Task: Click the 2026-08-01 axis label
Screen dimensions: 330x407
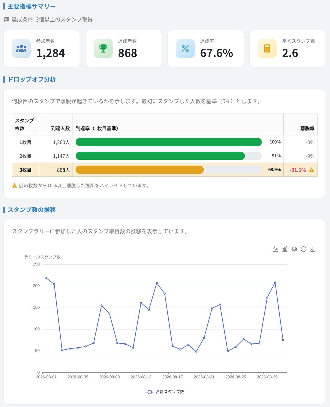Action: [x=46, y=377]
